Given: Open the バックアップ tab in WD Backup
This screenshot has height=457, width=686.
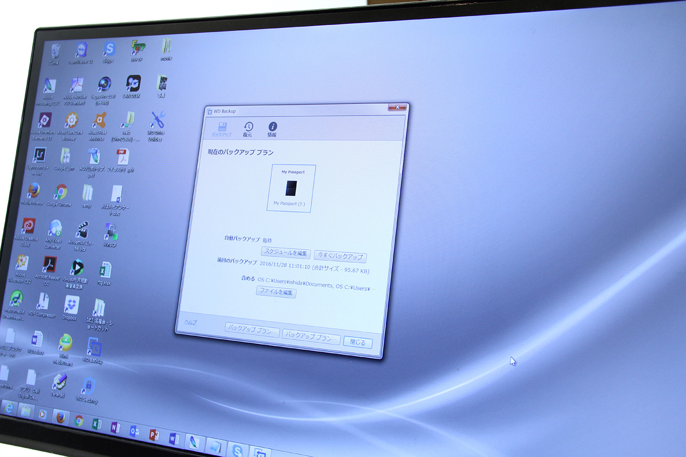Looking at the screenshot, I should point(222,130).
